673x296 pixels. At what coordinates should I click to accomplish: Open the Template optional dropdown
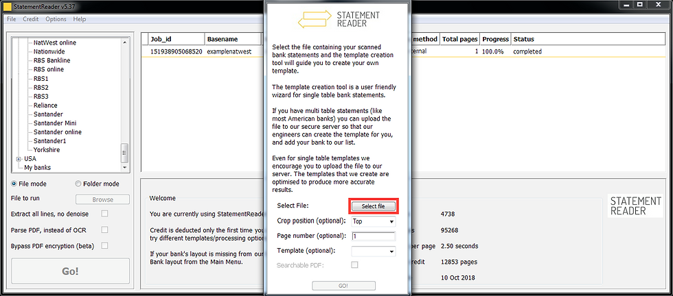(374, 251)
